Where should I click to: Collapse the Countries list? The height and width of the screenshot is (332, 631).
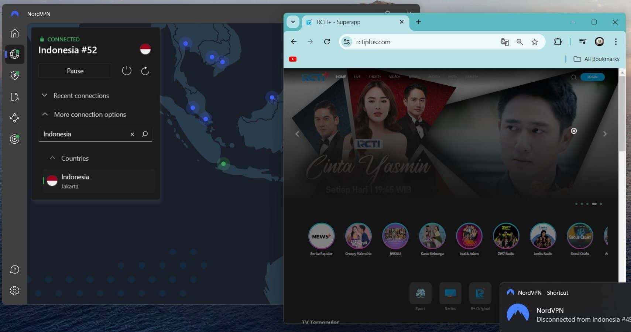(69, 158)
